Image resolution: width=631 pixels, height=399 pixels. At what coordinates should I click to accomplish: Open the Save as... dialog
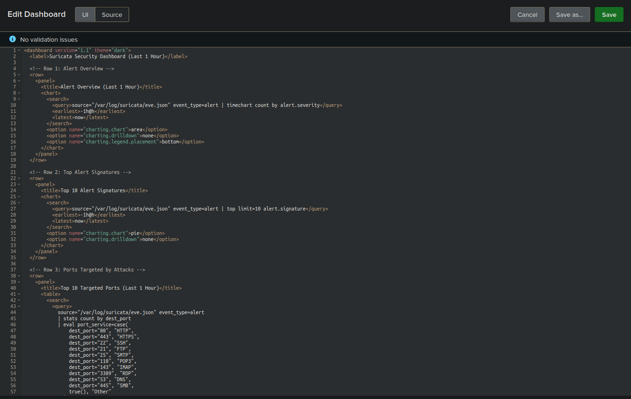coord(569,15)
